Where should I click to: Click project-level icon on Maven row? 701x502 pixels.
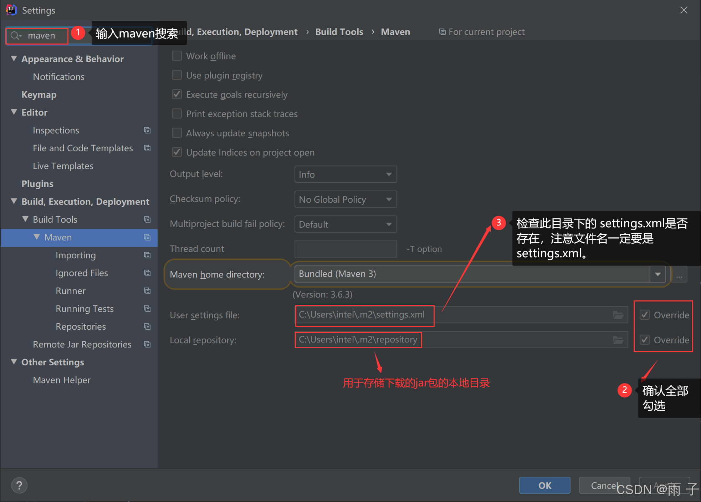tap(147, 237)
